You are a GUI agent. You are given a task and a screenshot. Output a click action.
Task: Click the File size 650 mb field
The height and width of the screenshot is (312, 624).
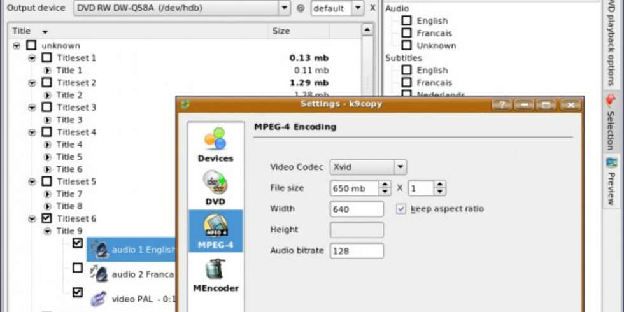[354, 188]
